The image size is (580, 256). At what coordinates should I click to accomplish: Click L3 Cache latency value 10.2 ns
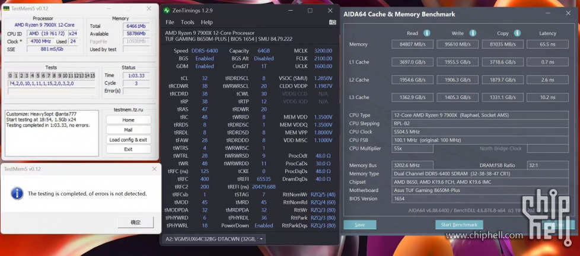click(547, 98)
